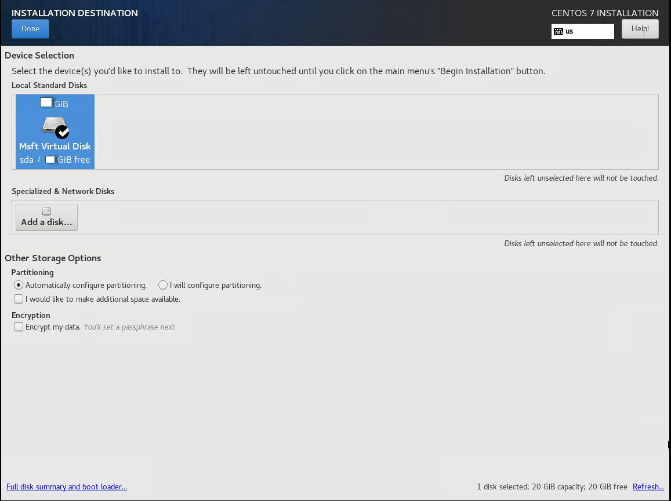Open "Full disk summary and boot loader" link
This screenshot has width=671, height=501.
point(67,487)
